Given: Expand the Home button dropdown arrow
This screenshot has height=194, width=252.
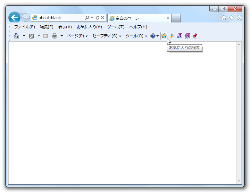Looking at the screenshot, I should click(24, 36).
